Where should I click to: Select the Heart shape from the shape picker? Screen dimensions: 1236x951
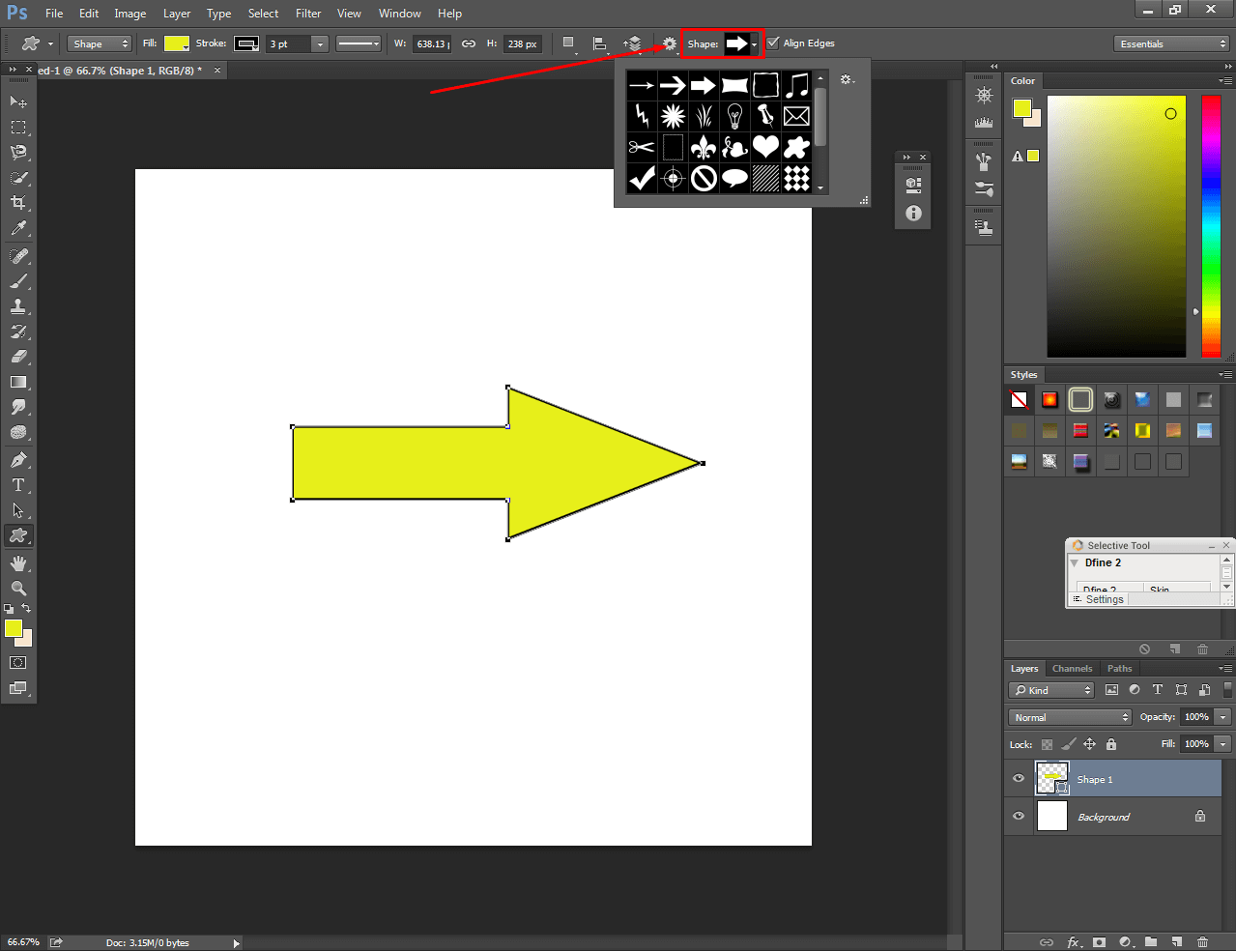point(765,146)
